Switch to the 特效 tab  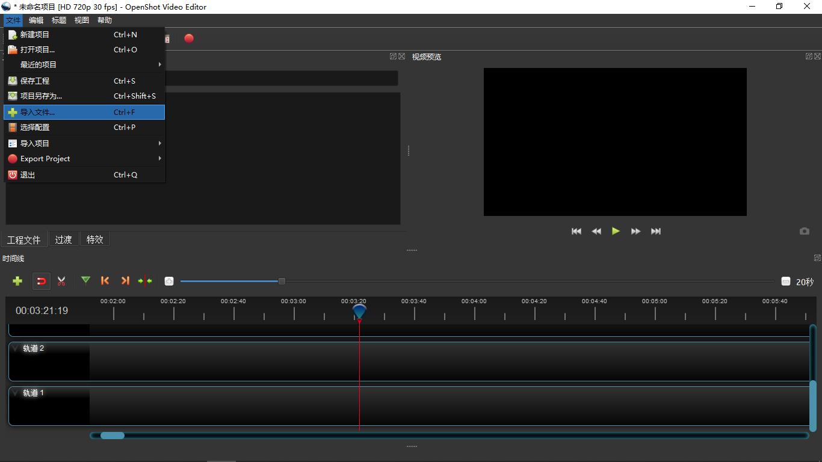tap(94, 239)
